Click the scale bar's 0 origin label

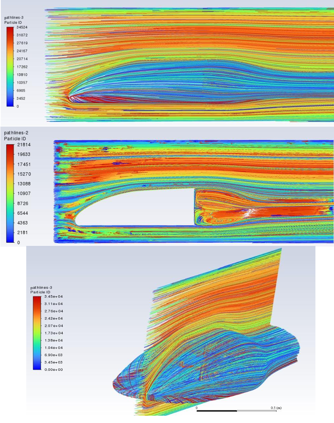(x=197, y=407)
